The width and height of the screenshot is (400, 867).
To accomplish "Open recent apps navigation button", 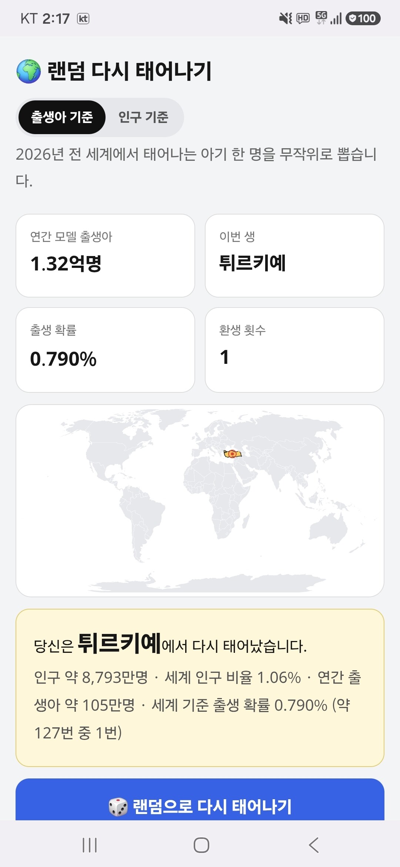I will (90, 845).
